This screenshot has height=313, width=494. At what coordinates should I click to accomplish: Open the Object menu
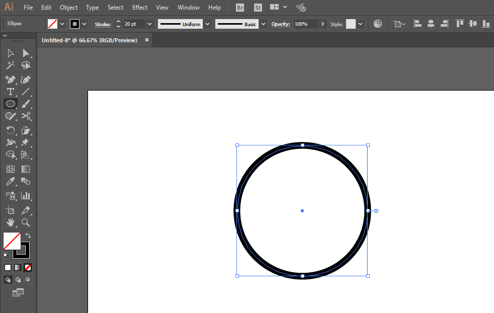tap(69, 7)
